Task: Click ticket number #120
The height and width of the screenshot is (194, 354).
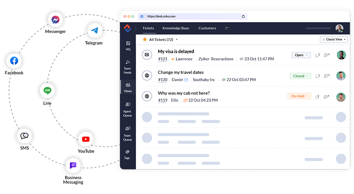Action: (163, 80)
